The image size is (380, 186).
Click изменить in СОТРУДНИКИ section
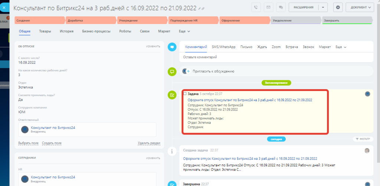(153, 158)
